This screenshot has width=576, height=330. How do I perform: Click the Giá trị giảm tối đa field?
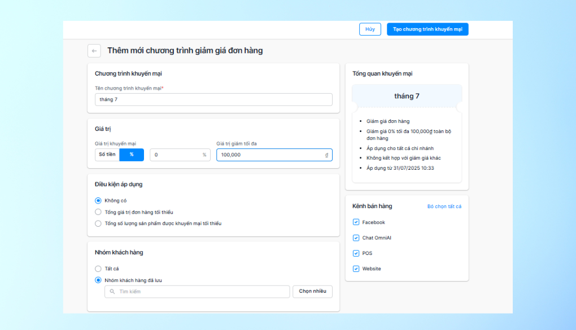(x=274, y=155)
